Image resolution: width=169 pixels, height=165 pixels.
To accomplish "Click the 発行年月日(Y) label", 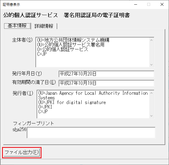I will 27,73.
